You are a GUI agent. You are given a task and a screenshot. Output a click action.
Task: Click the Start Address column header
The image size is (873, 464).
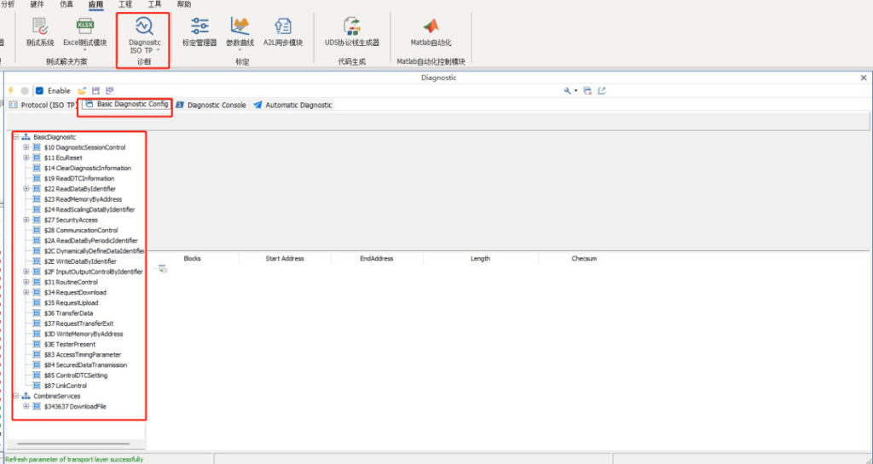point(285,259)
